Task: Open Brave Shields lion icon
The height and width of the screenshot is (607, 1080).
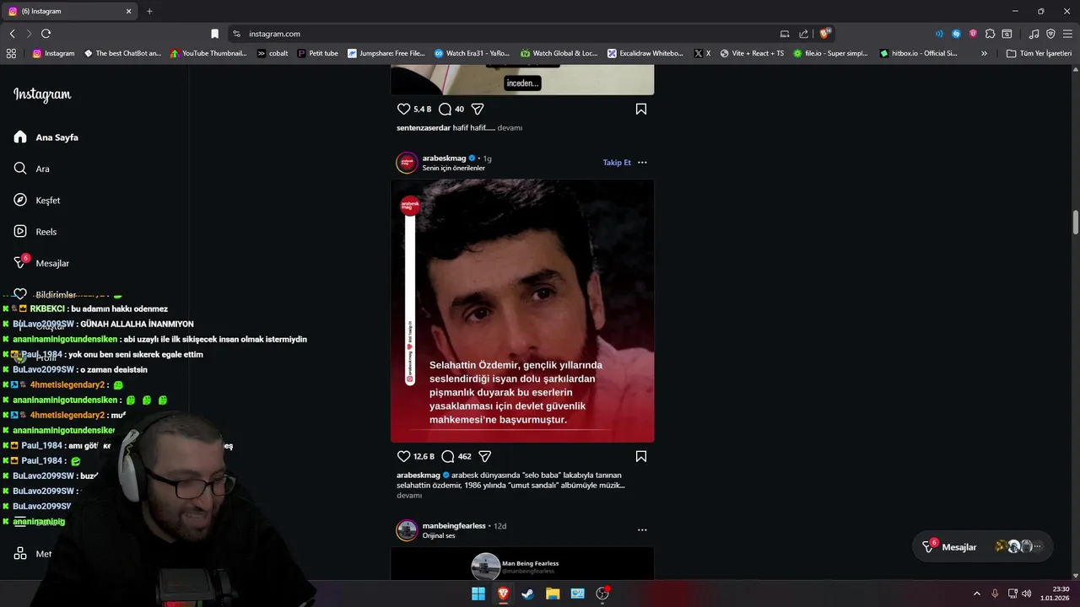Action: [825, 34]
